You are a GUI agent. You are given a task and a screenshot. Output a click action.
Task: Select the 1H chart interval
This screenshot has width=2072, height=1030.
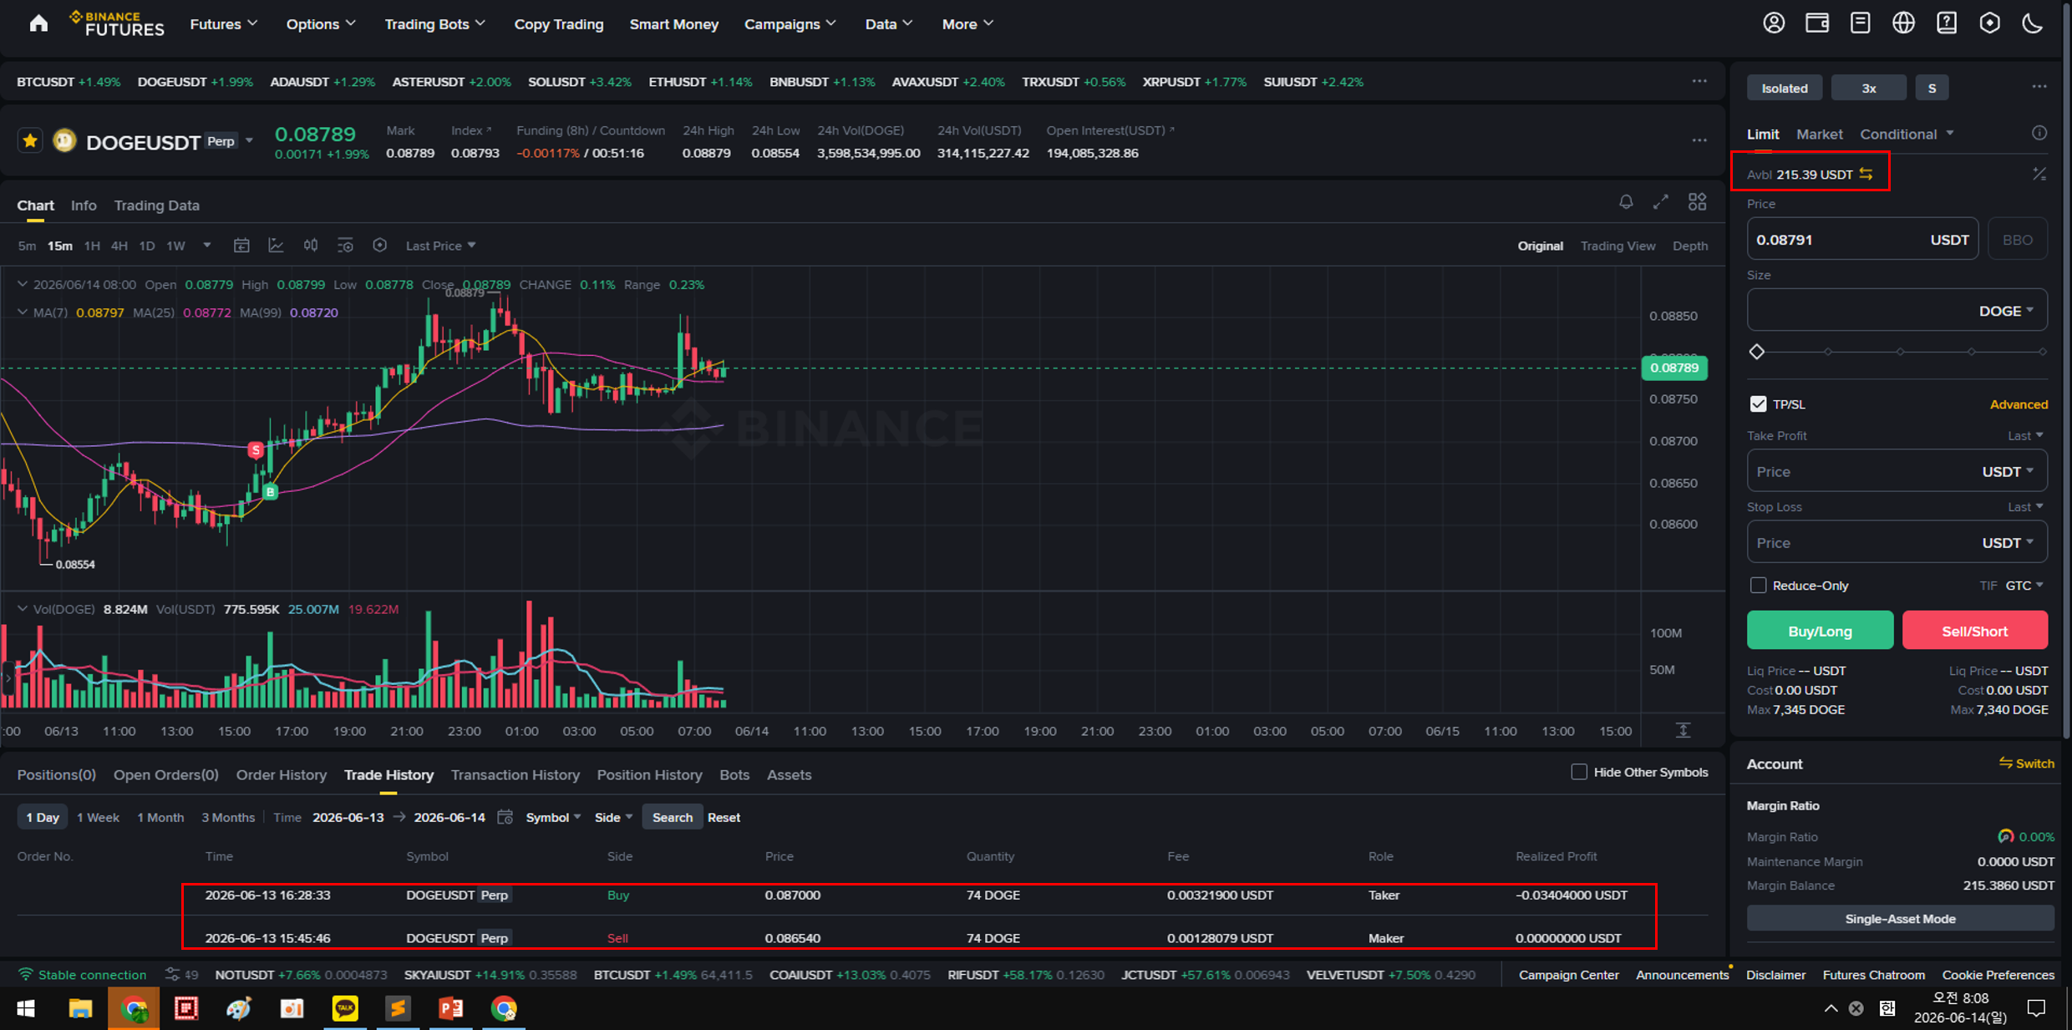coord(92,246)
